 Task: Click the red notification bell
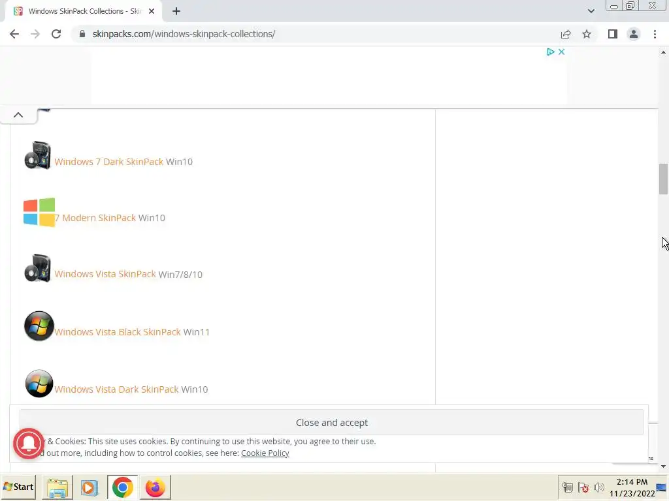coord(28,444)
